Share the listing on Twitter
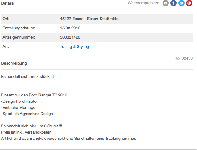Image resolution: width=197 pixels, height=150 pixels. point(181,3)
